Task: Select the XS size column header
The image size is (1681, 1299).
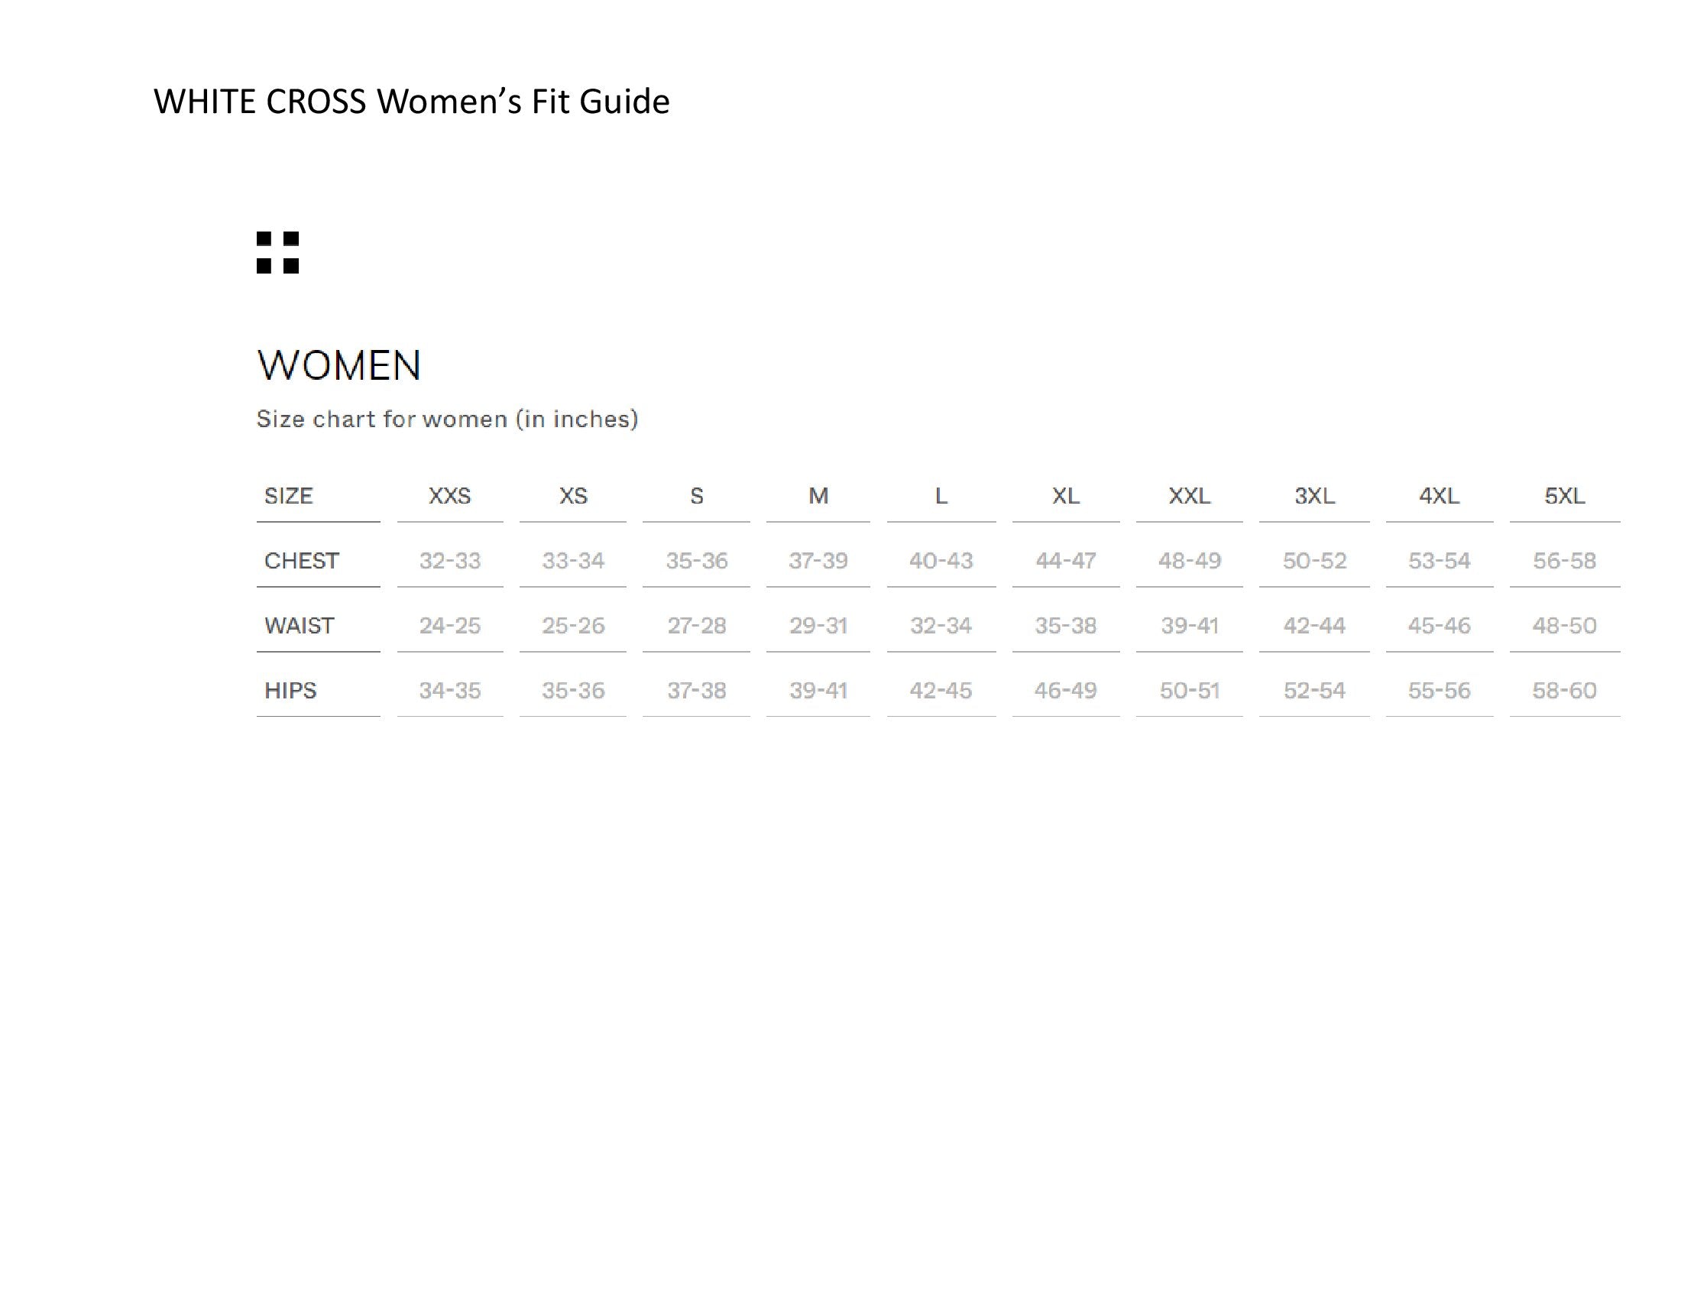Action: point(572,497)
